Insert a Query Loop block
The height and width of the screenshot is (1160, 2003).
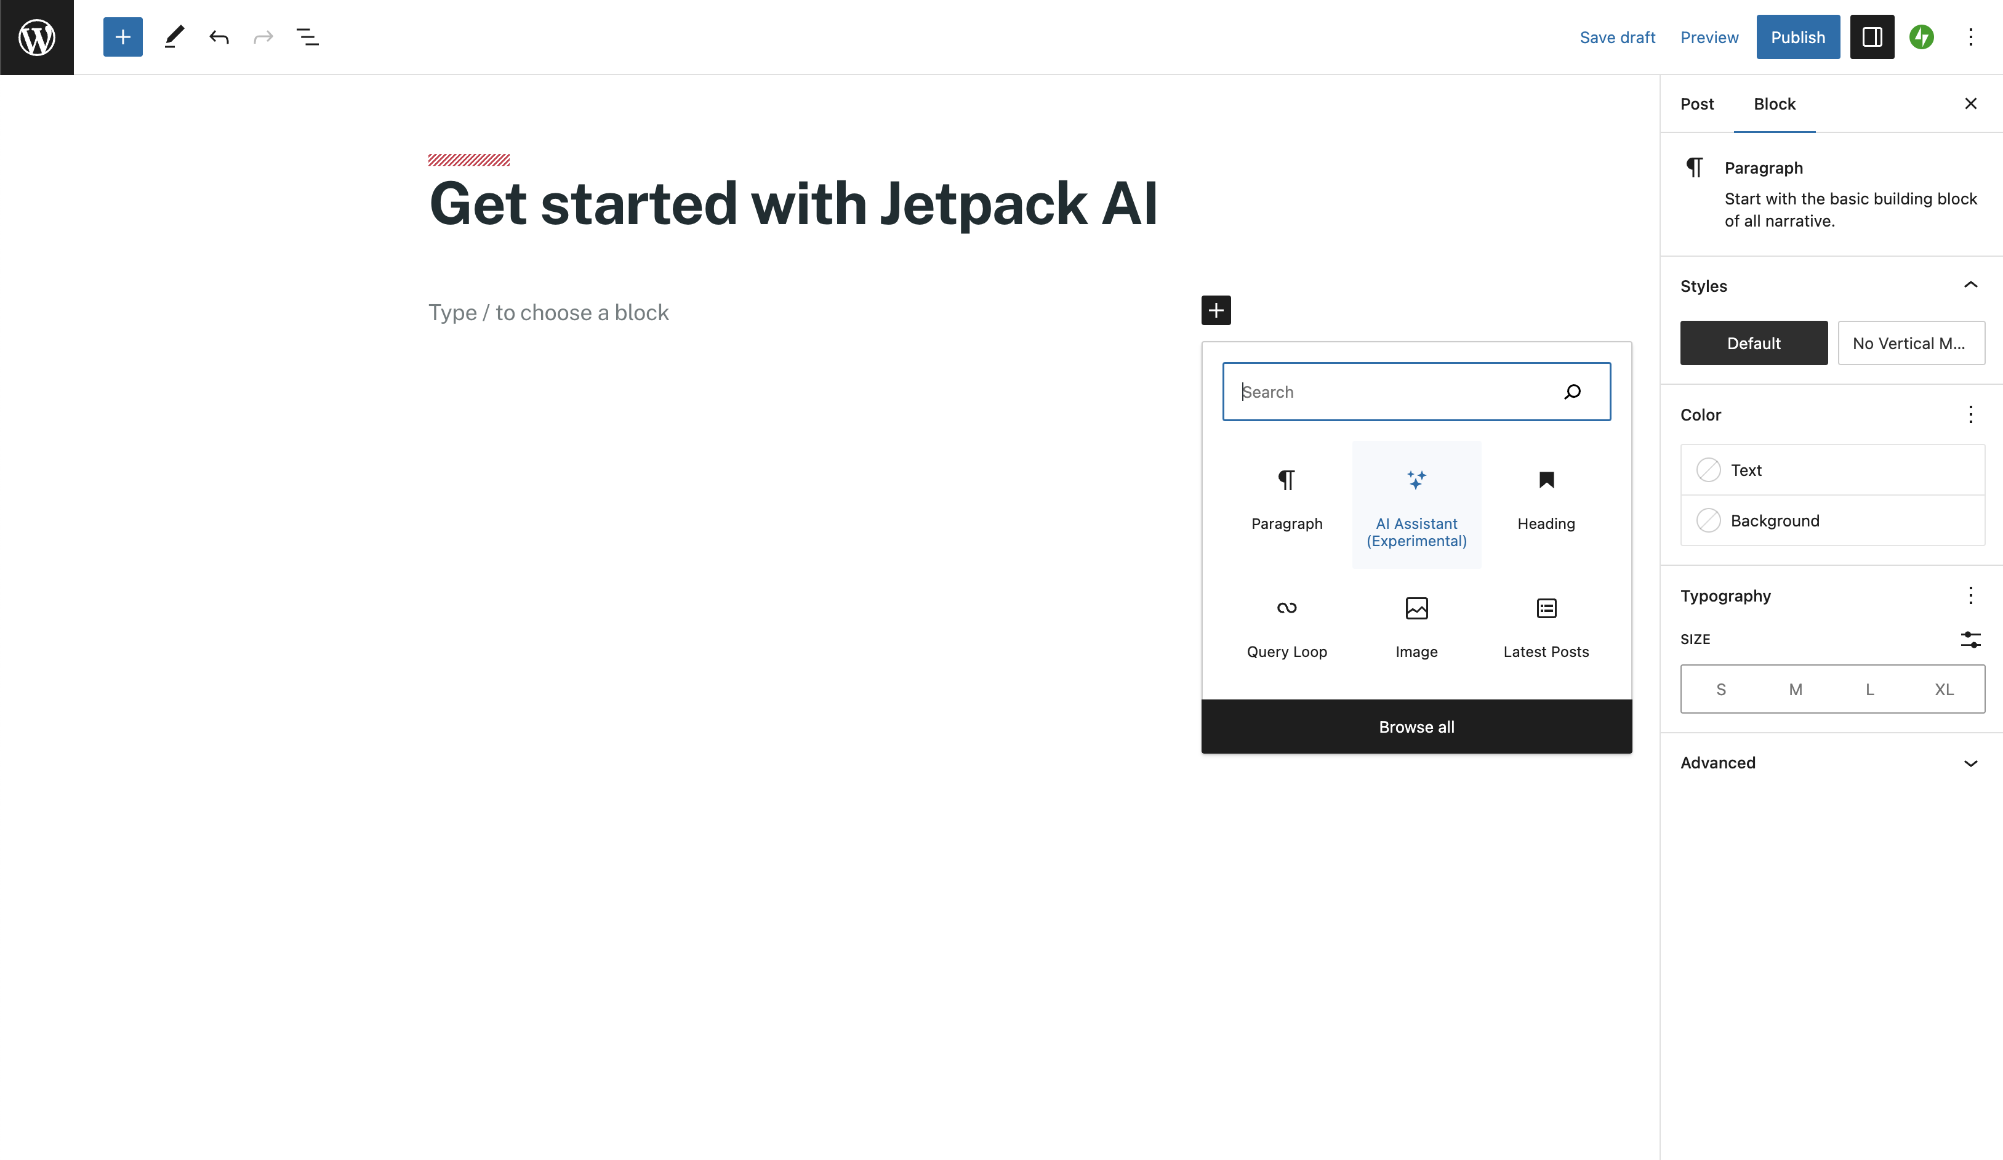[1286, 628]
